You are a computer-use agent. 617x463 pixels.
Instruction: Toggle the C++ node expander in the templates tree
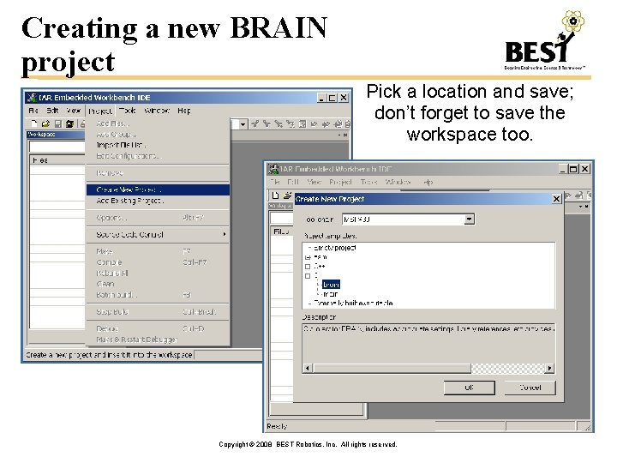click(308, 267)
